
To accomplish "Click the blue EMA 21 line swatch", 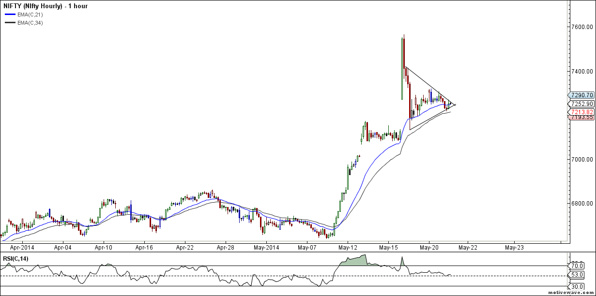I will pos(10,15).
